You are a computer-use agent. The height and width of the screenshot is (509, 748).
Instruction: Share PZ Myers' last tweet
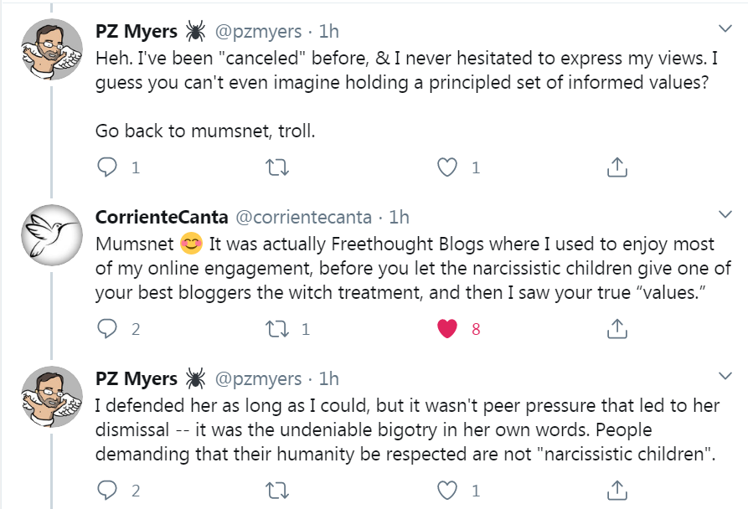616,490
